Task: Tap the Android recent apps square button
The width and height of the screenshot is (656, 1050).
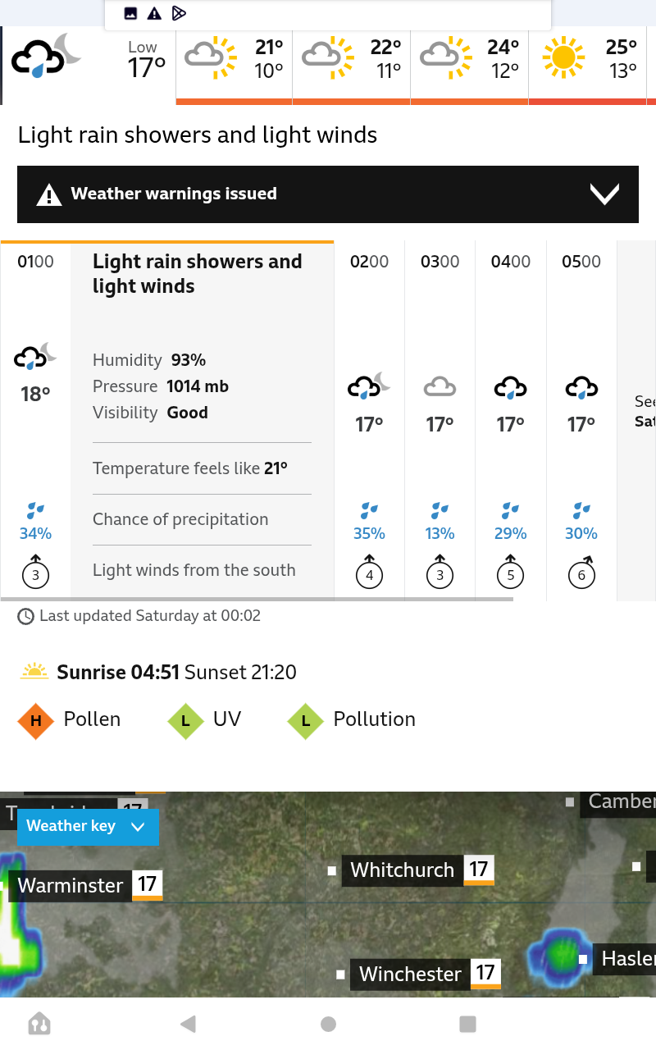Action: point(467,1023)
